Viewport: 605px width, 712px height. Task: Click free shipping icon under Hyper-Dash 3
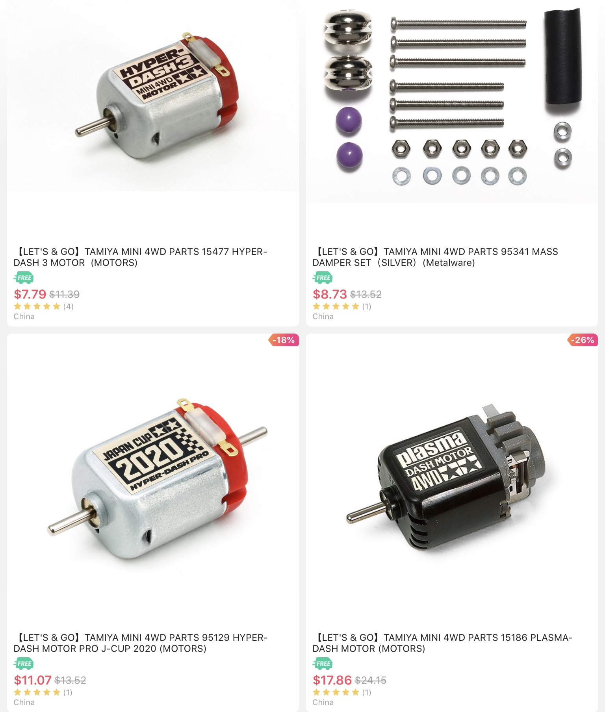click(x=24, y=278)
